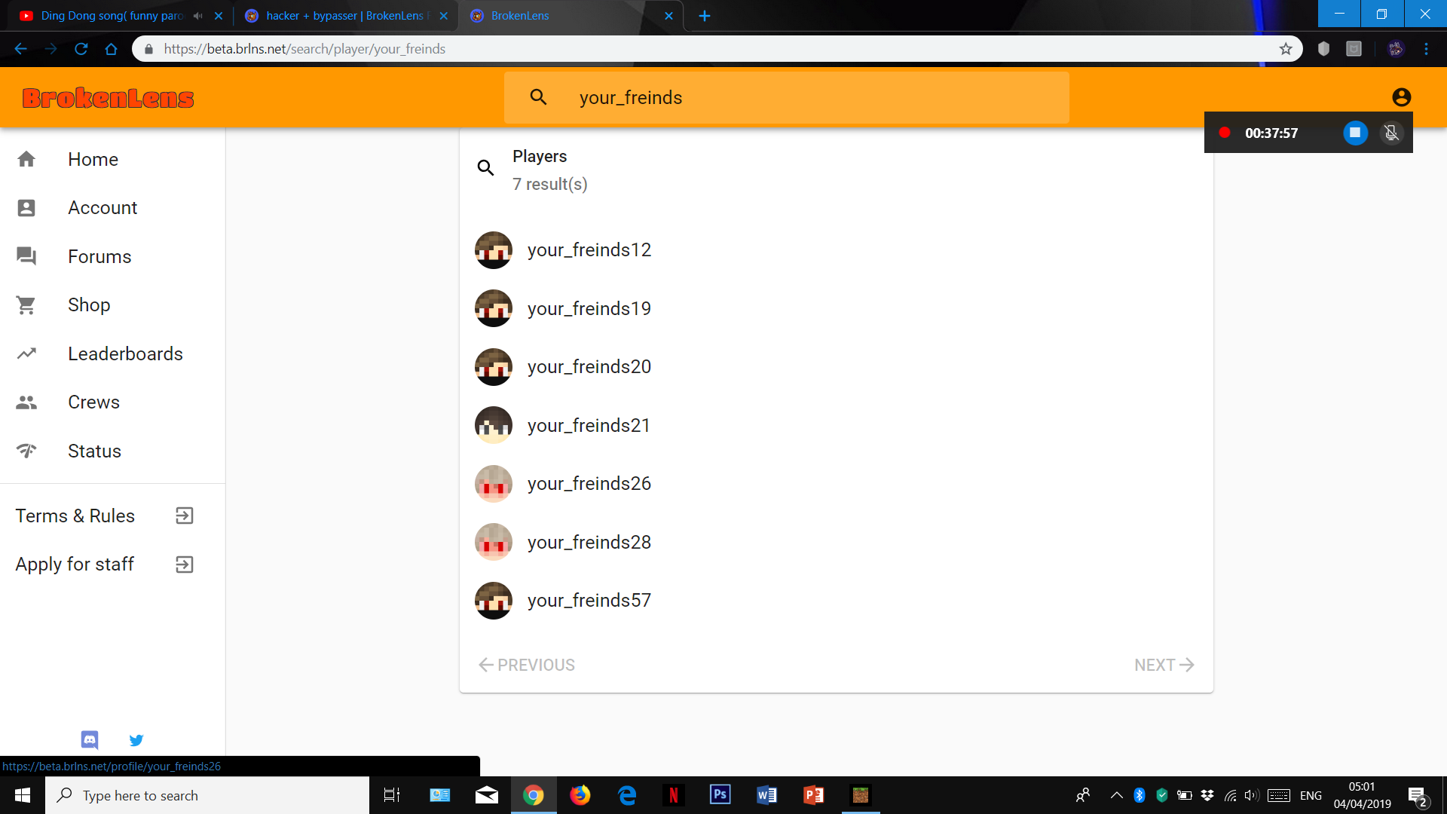Open player your_freinds12 profile
The image size is (1447, 814).
tap(837, 250)
